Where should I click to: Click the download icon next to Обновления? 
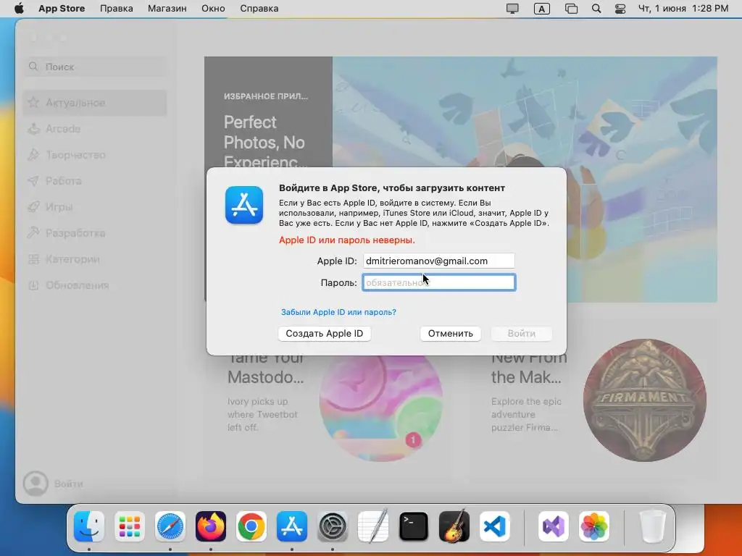(33, 285)
